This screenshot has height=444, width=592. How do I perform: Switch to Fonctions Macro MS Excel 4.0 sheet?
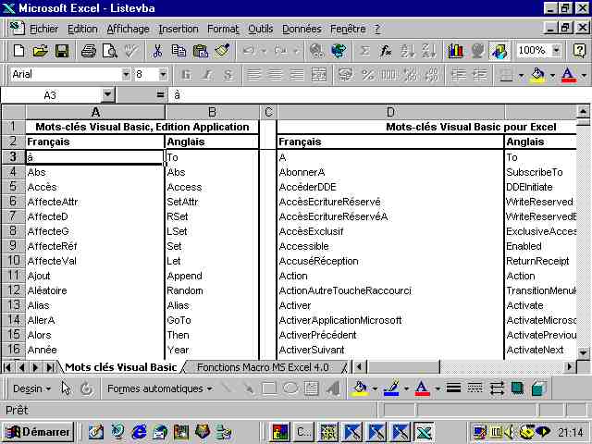263,367
